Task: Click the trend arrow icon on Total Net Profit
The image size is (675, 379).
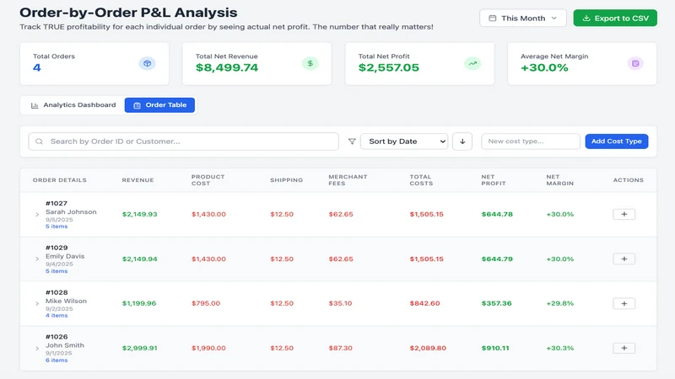Action: 472,64
